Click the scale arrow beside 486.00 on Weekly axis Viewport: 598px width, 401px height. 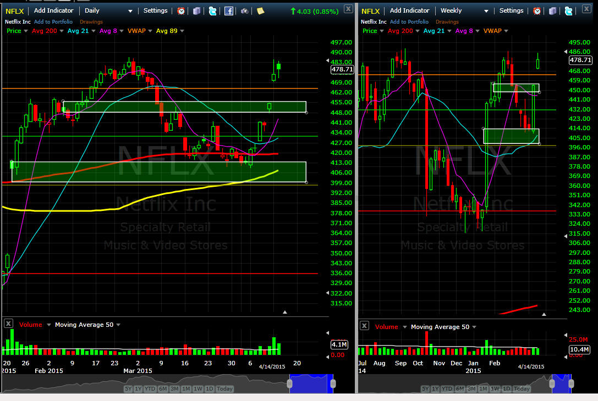[x=565, y=52]
